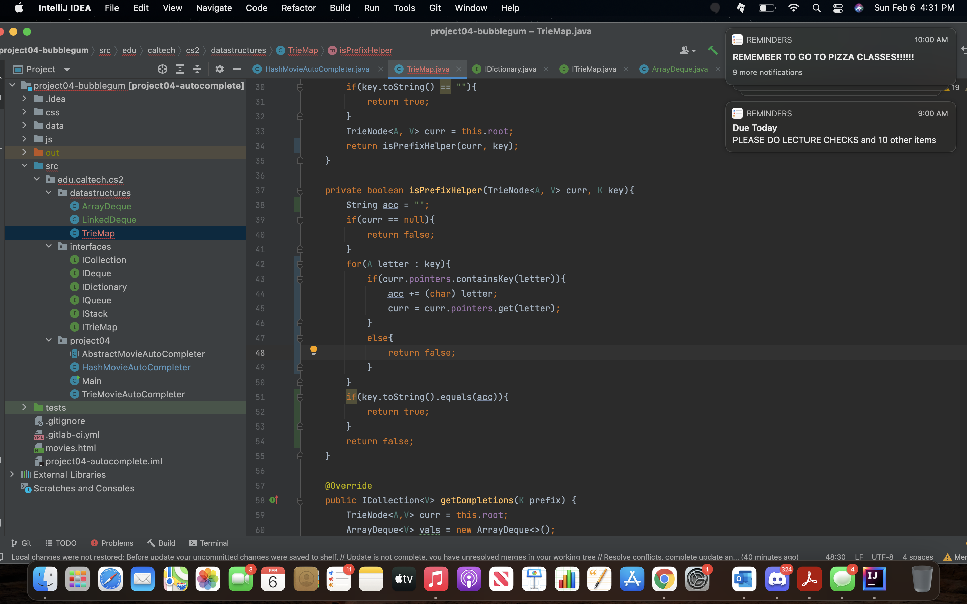
Task: Open Project panel settings gear
Action: [x=219, y=69]
